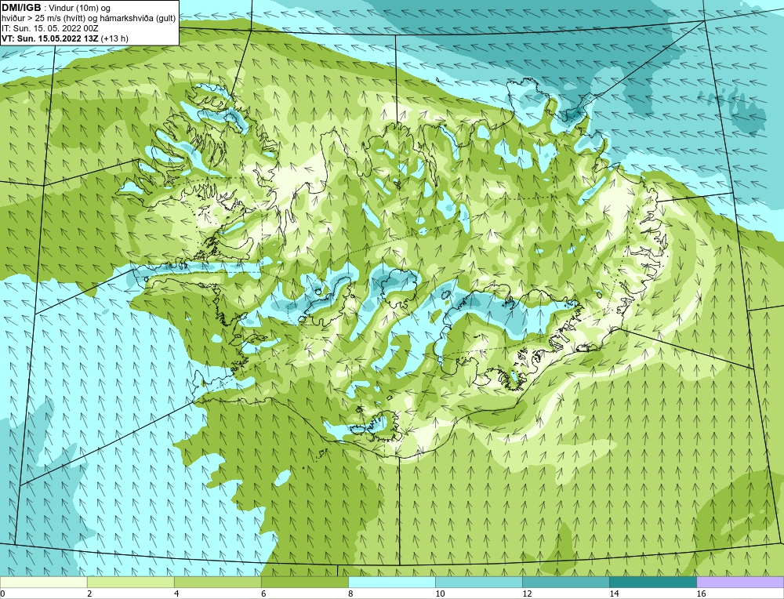This screenshot has width=784, height=599.
Task: Click the 0–2 m/s pale yellow legend swatch
Action: coord(43,582)
